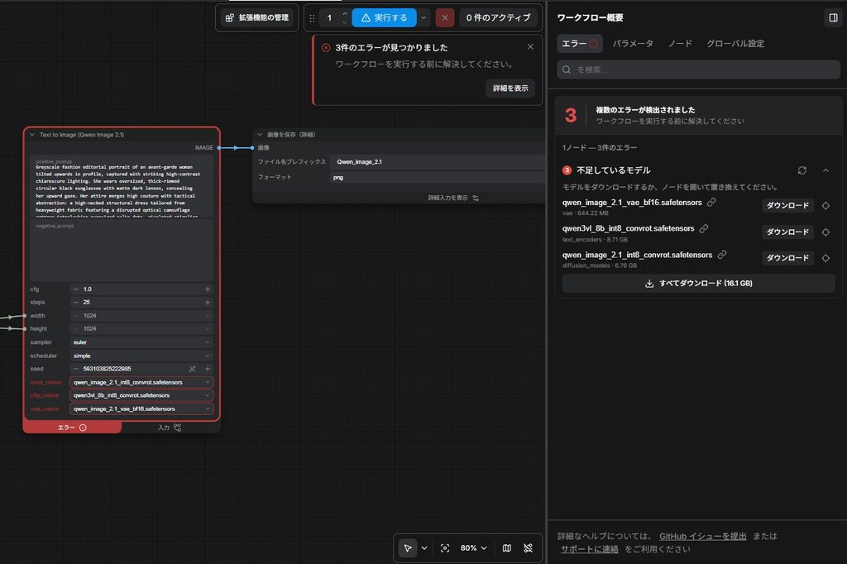Viewport: 847px width, 564px height.
Task: Show error details with 詳細を表示
Action: pyautogui.click(x=510, y=88)
